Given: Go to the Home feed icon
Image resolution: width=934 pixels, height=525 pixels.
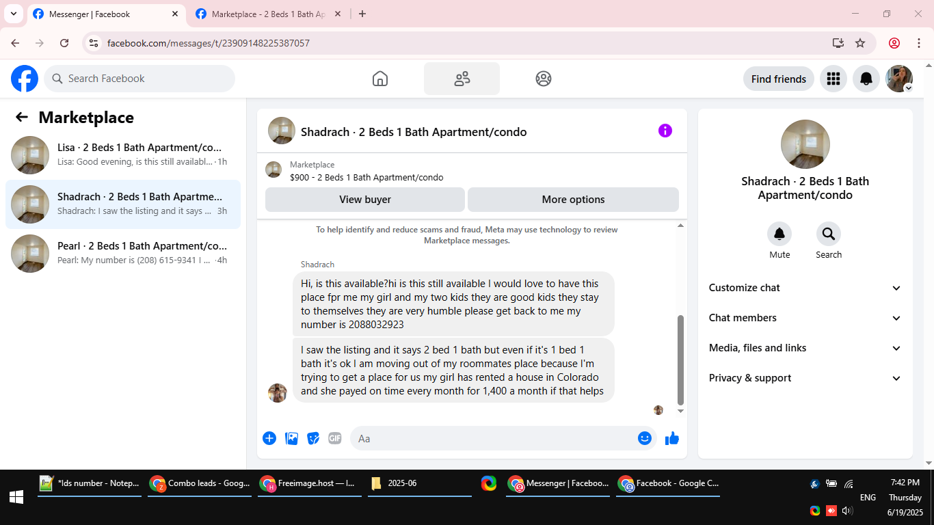Looking at the screenshot, I should tap(380, 79).
